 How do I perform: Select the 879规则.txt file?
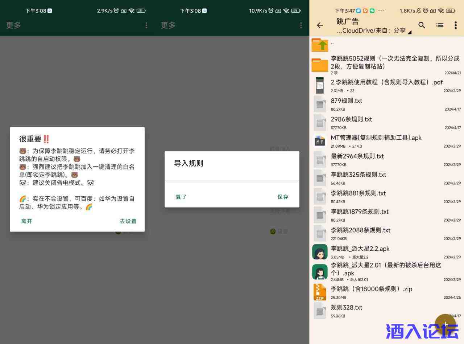point(346,101)
